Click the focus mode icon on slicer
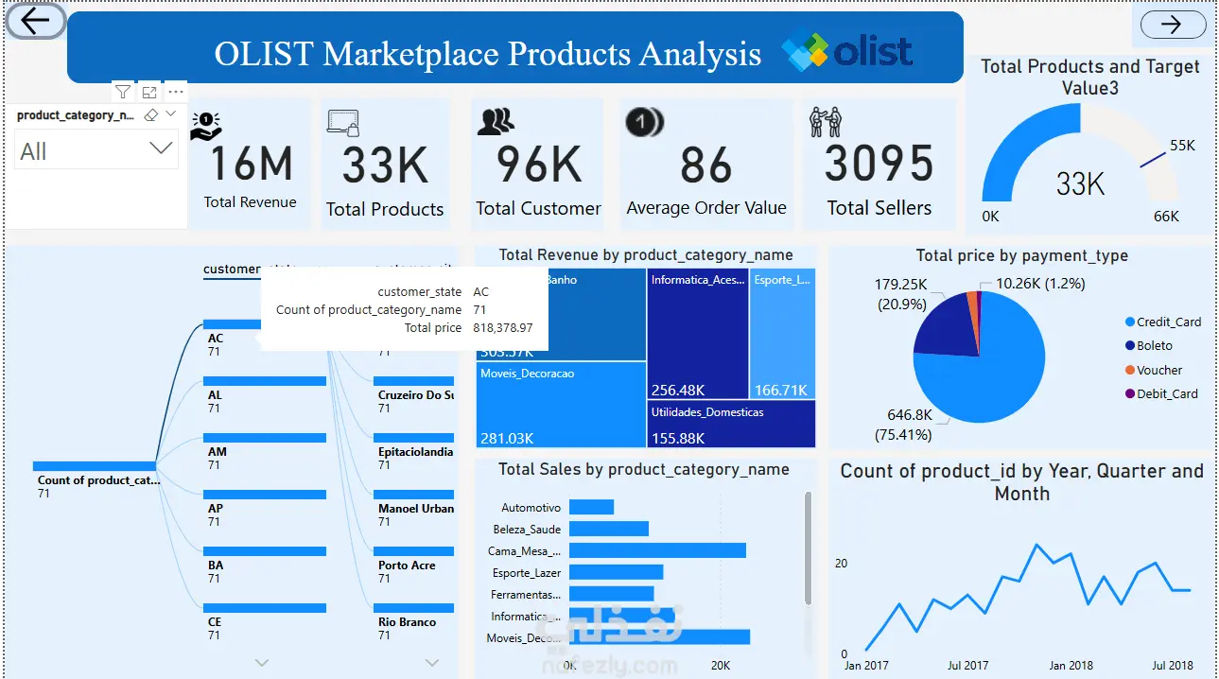The height and width of the screenshot is (679, 1219). (149, 92)
